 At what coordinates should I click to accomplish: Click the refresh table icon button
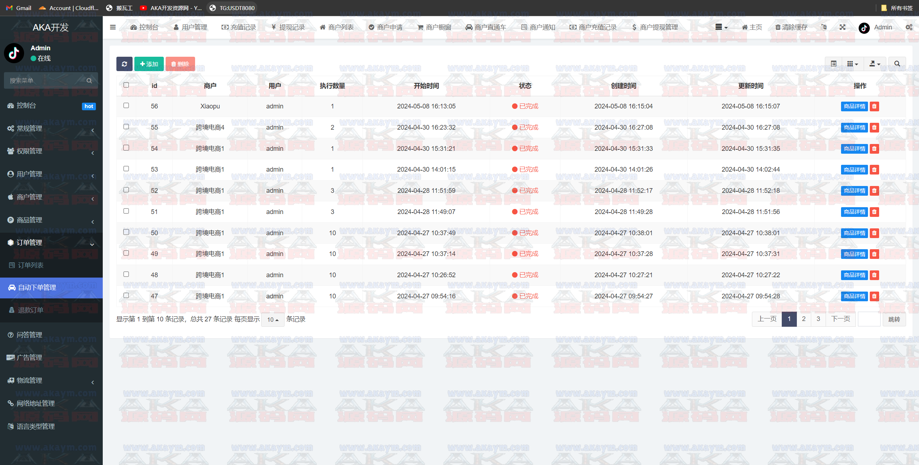(x=124, y=64)
